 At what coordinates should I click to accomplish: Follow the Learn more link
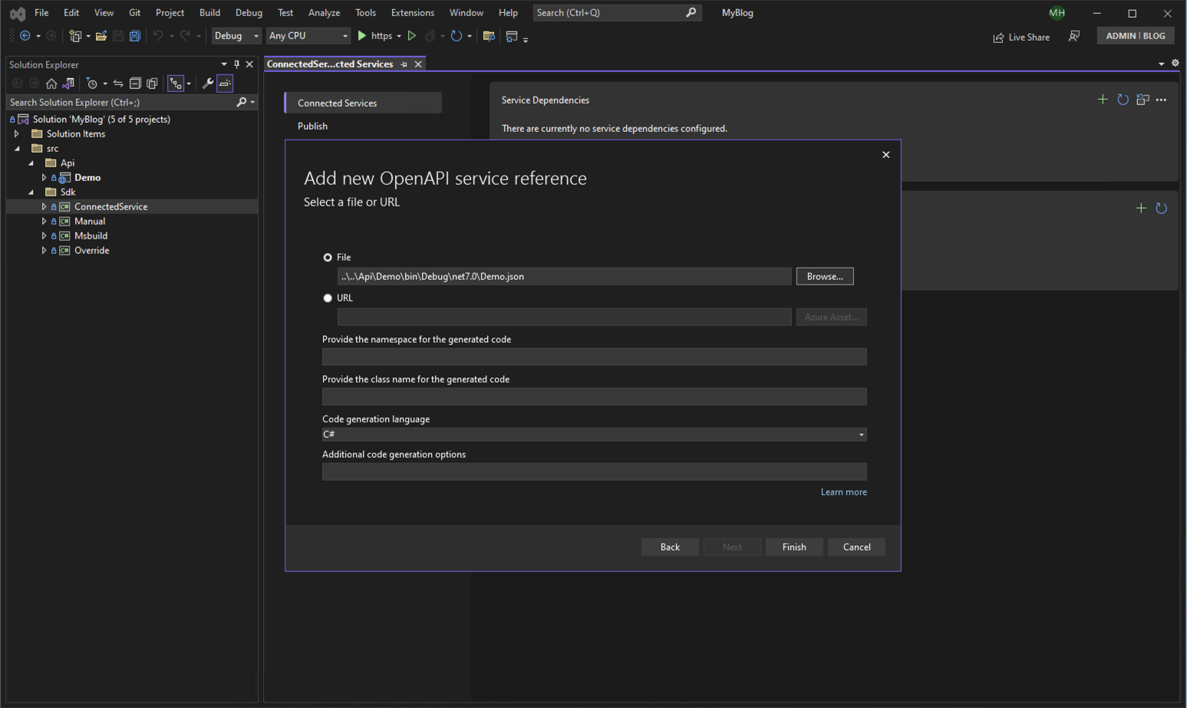(x=843, y=492)
